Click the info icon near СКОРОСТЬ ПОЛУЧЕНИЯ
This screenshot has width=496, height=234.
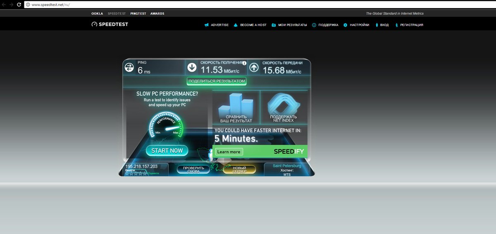[244, 63]
